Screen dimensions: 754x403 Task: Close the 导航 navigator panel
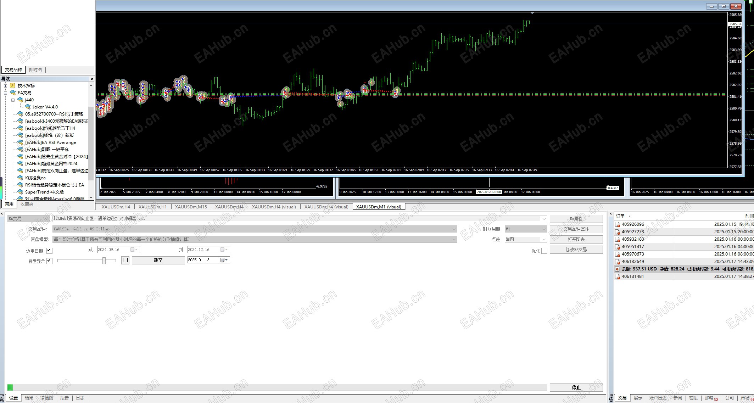pos(92,79)
